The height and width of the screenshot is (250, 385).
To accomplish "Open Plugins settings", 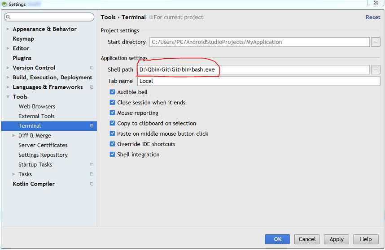I will pos(22,58).
